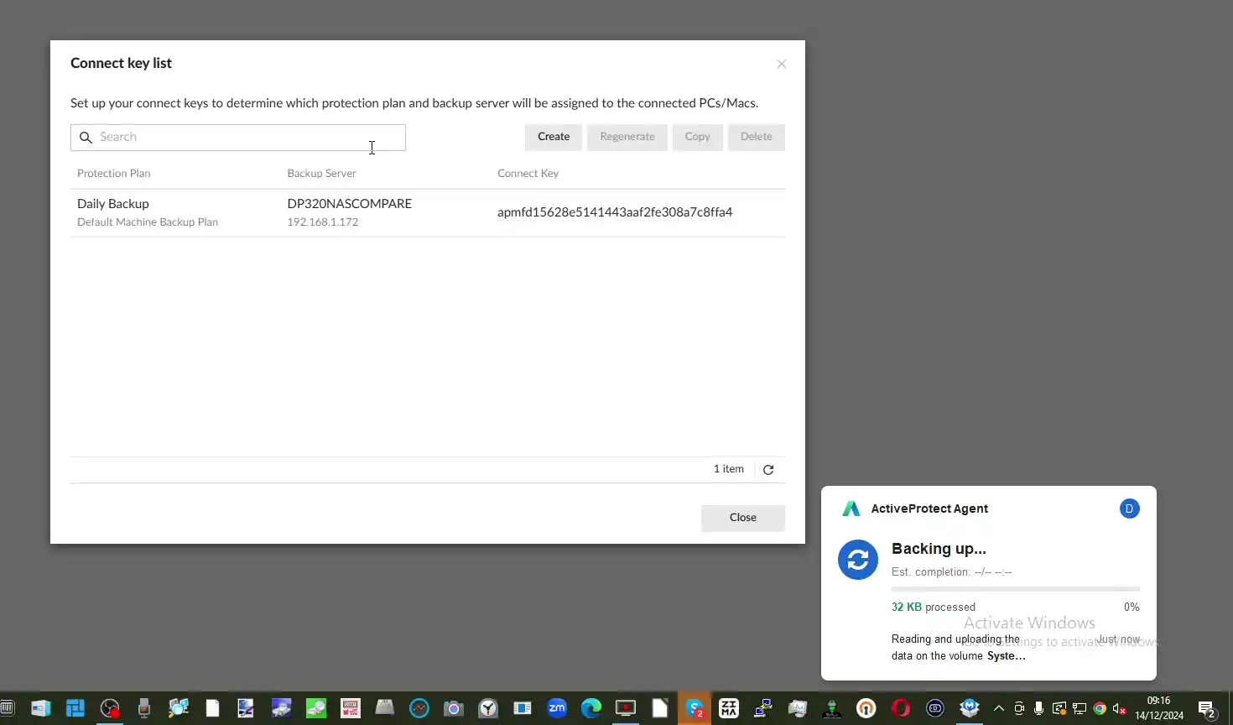
Task: Click the Create button
Action: coord(553,137)
